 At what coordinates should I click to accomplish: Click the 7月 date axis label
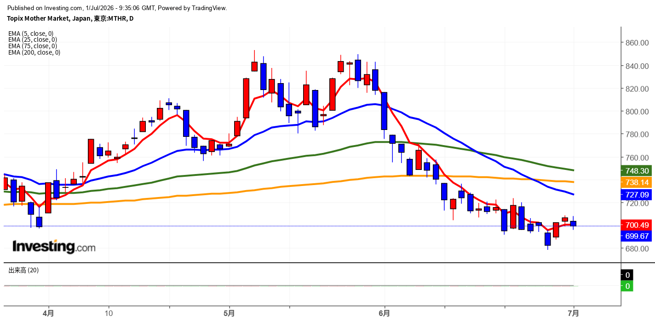[574, 314]
